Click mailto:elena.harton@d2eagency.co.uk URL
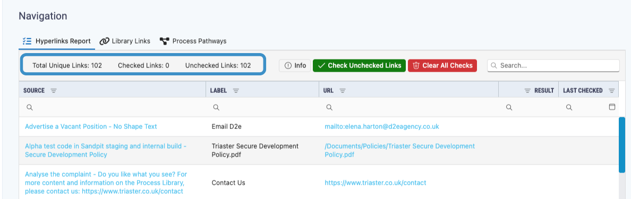This screenshot has width=631, height=199. (382, 127)
